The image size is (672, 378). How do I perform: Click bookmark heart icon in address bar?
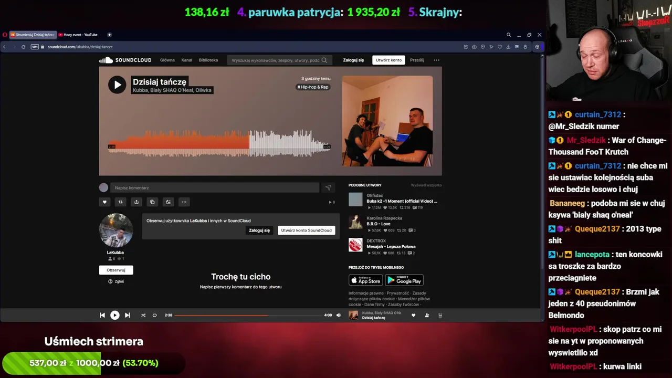[500, 47]
